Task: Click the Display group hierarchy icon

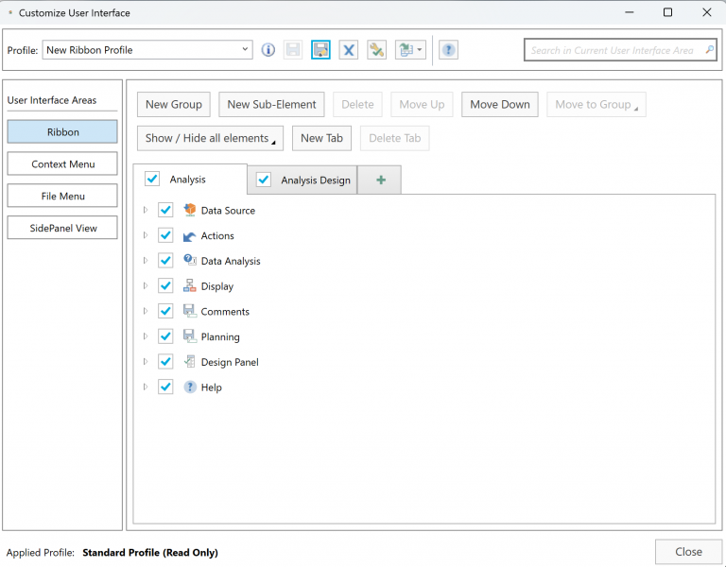Action: [x=190, y=285]
